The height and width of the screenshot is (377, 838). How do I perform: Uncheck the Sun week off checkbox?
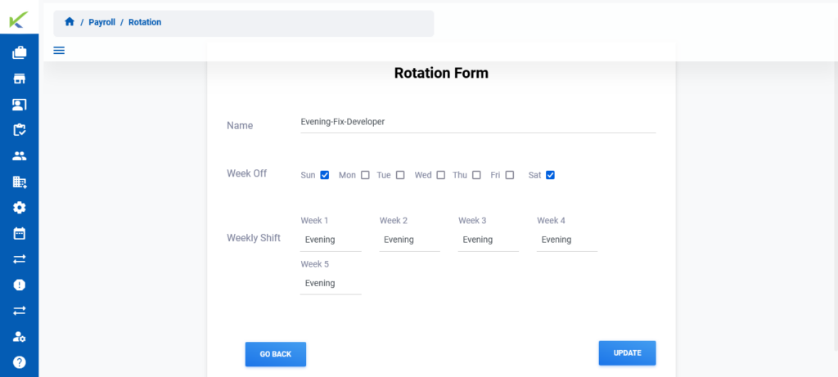click(324, 175)
